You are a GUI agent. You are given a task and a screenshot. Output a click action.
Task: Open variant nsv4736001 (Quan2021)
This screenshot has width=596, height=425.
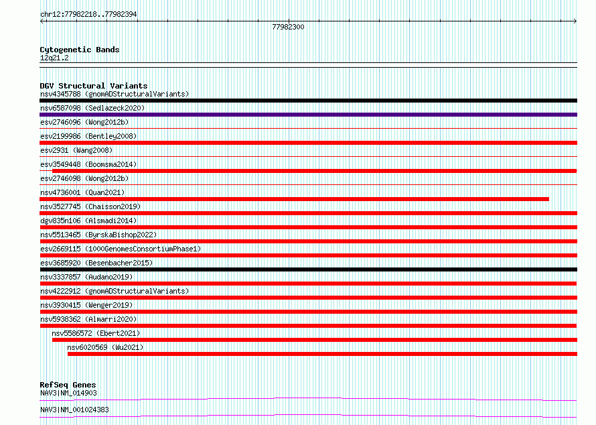[82, 192]
